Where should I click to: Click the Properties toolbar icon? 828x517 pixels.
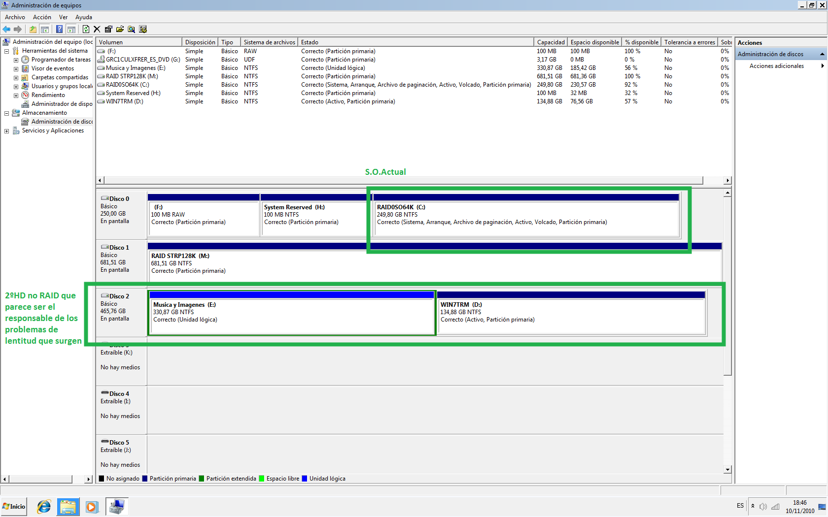point(108,30)
